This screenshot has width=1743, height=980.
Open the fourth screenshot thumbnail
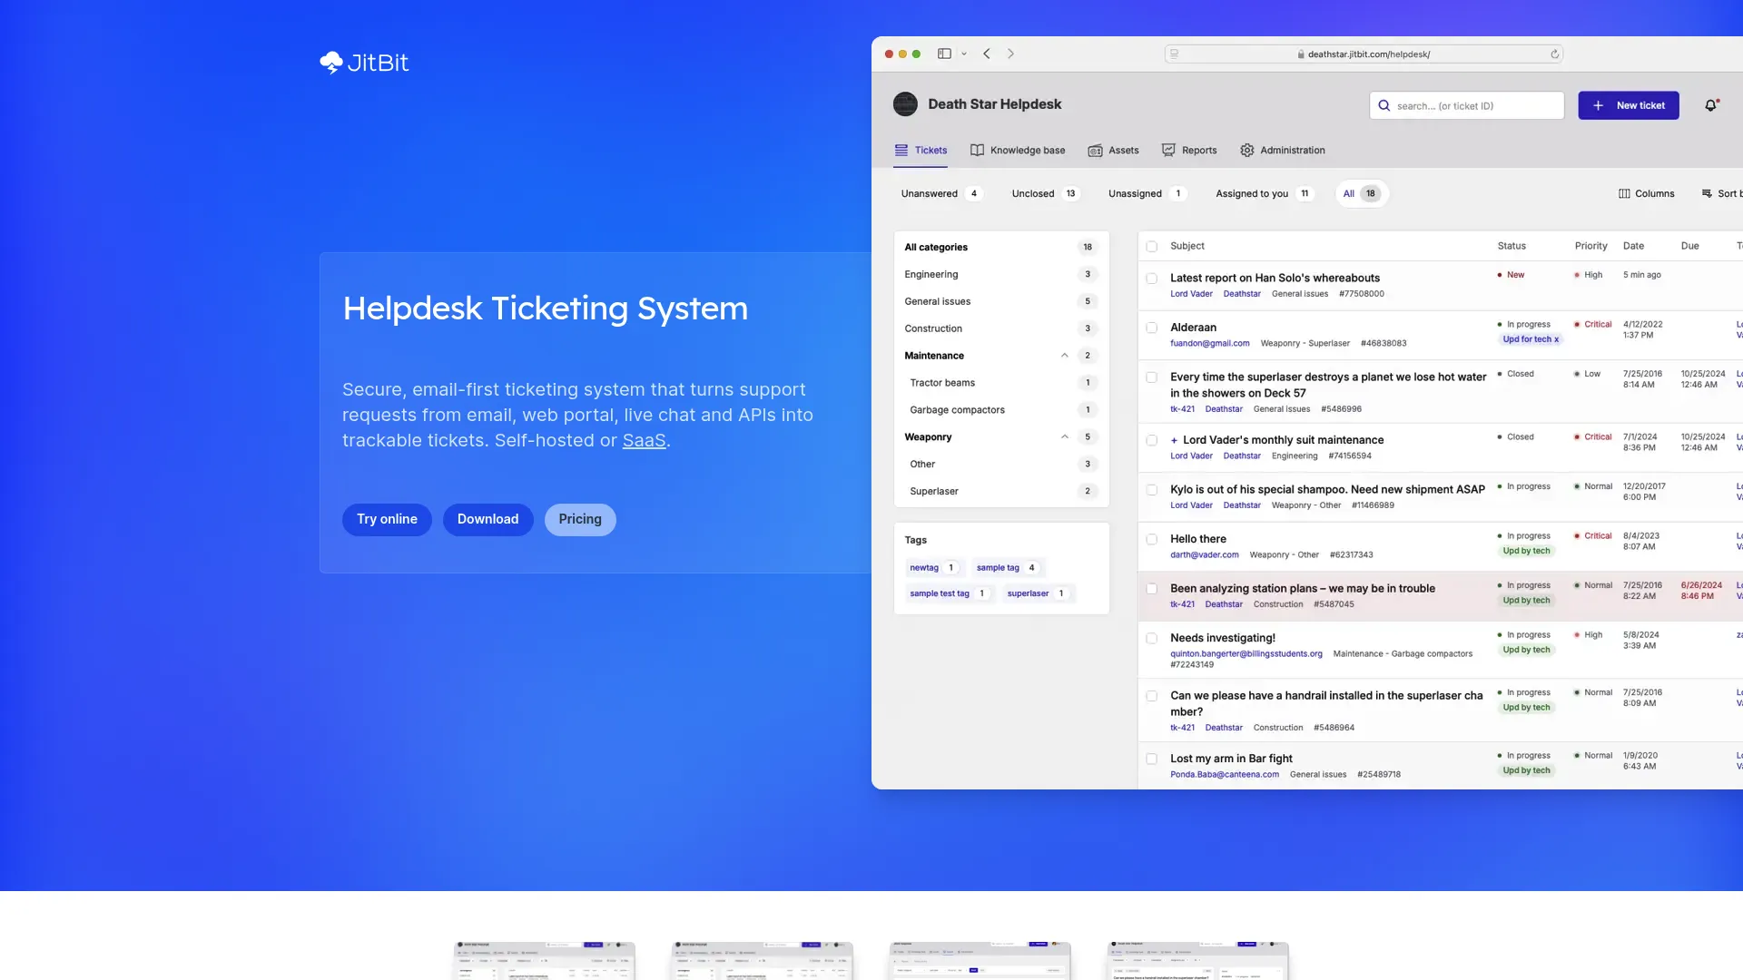[1197, 960]
